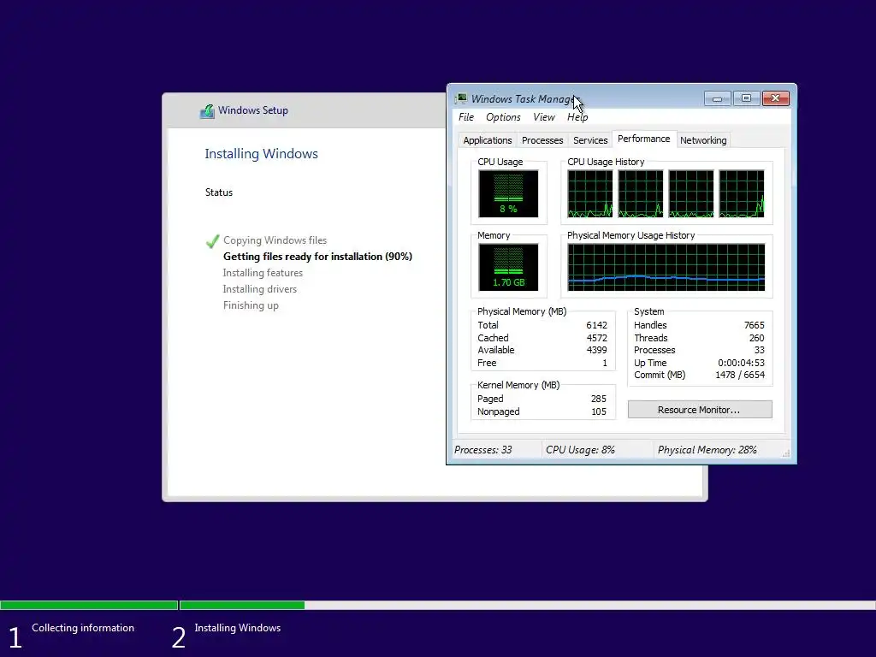Image resolution: width=876 pixels, height=657 pixels.
Task: Click the Collecting information progress bar
Action: 89,605
